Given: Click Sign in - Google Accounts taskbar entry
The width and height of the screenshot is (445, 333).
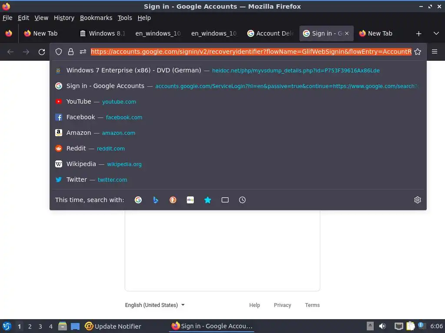Looking at the screenshot, I should click(x=212, y=326).
